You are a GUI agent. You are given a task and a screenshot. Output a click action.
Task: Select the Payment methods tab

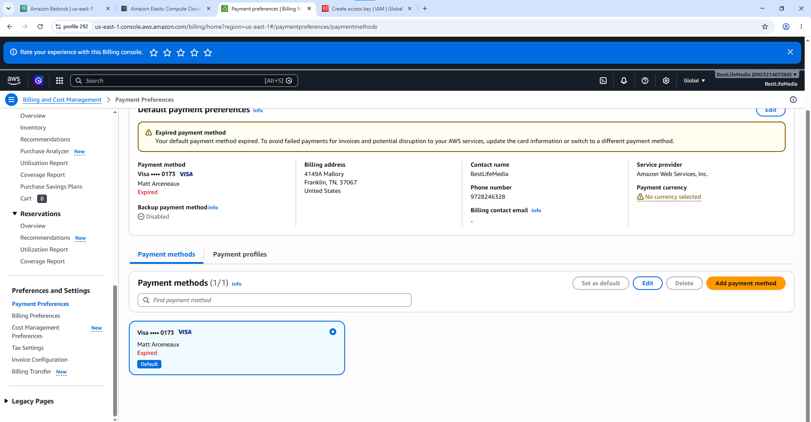click(x=166, y=254)
